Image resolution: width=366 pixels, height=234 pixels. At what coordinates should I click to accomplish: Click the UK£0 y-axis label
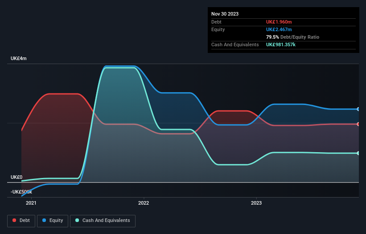[x=16, y=177]
